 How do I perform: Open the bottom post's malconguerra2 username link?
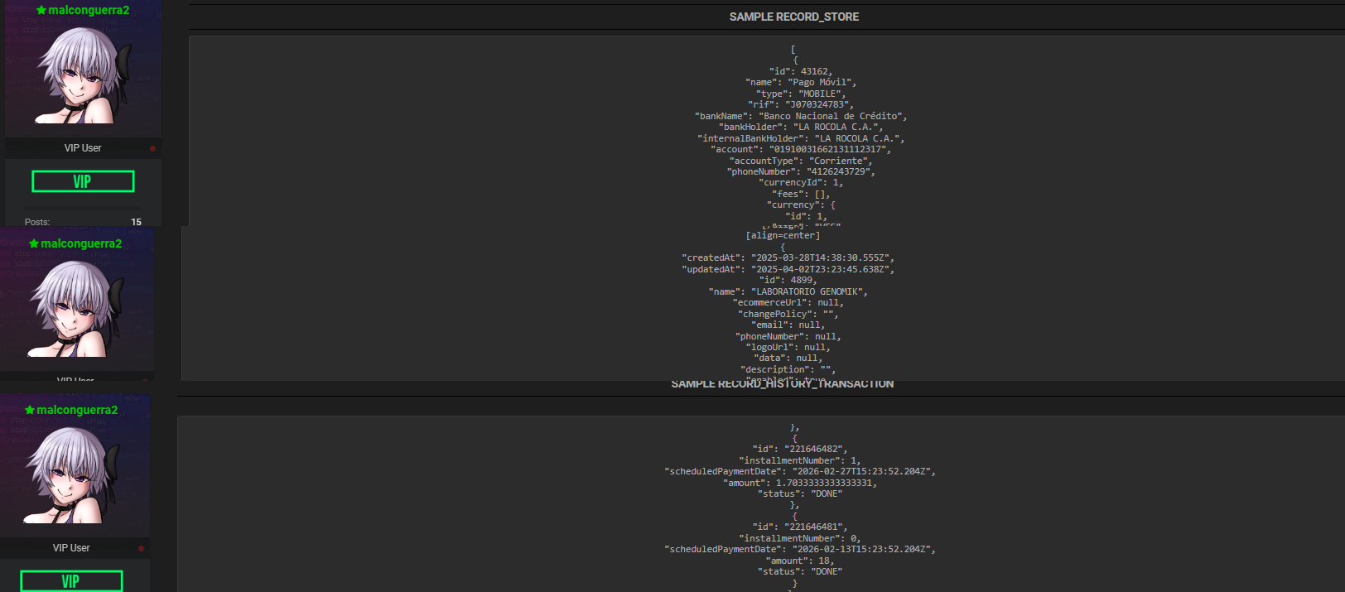(77, 411)
